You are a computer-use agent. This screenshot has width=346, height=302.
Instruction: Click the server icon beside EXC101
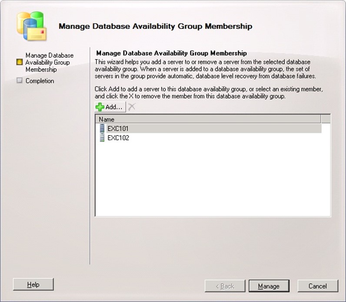102,129
